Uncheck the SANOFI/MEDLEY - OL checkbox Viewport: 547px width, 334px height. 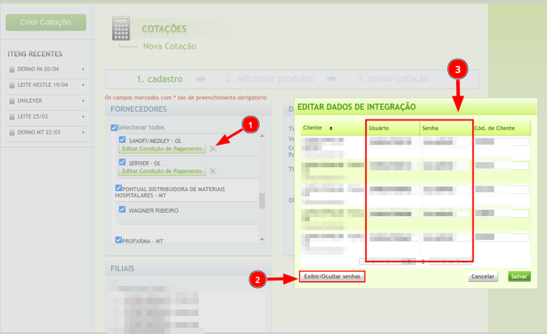coord(123,140)
